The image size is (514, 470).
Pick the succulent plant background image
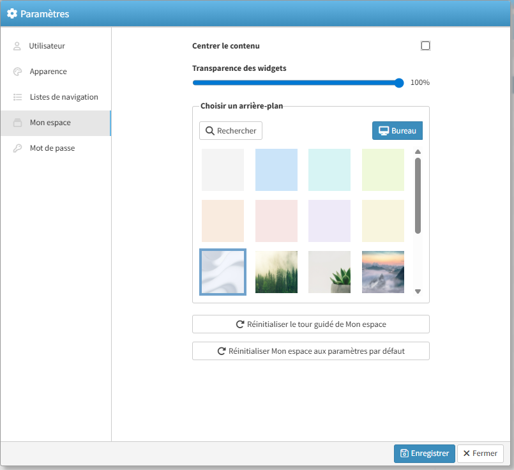pos(329,272)
